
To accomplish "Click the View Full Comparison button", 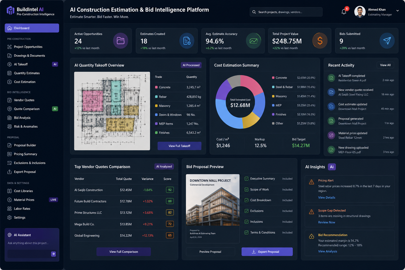I will tap(124, 252).
